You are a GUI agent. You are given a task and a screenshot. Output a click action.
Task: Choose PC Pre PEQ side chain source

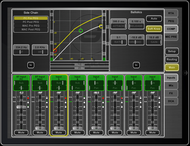click(x=31, y=18)
